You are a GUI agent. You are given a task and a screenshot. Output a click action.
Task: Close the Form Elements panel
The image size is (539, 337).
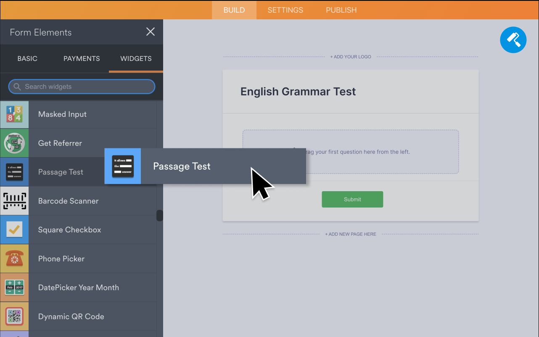click(x=150, y=32)
